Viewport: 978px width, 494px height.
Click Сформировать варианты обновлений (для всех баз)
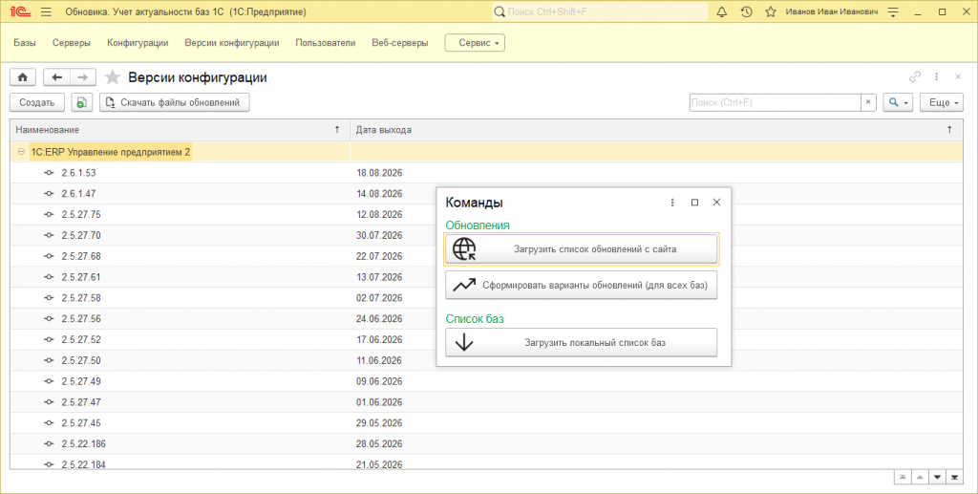coord(582,285)
